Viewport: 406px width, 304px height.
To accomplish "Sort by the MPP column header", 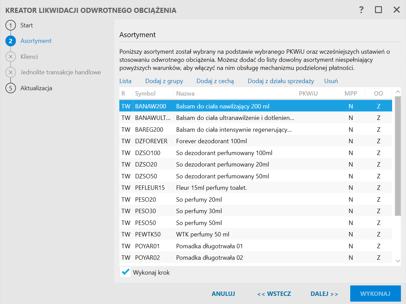I will (351, 94).
